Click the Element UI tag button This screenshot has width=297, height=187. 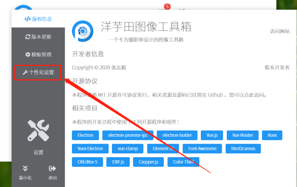click(x=163, y=149)
